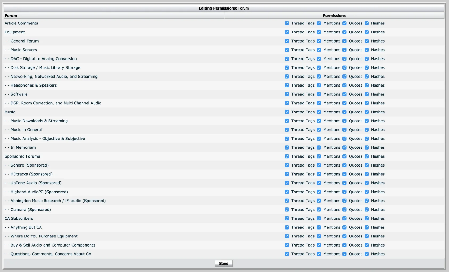Screen dimensions: 449x272
Task: Disable Mentions for DSP, Room Correction row
Action: point(319,103)
